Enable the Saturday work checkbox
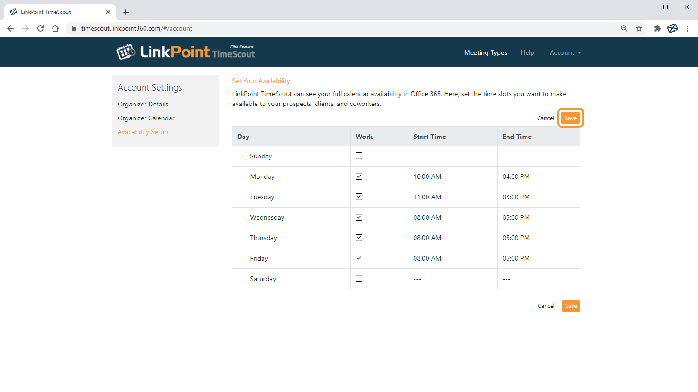 point(359,279)
